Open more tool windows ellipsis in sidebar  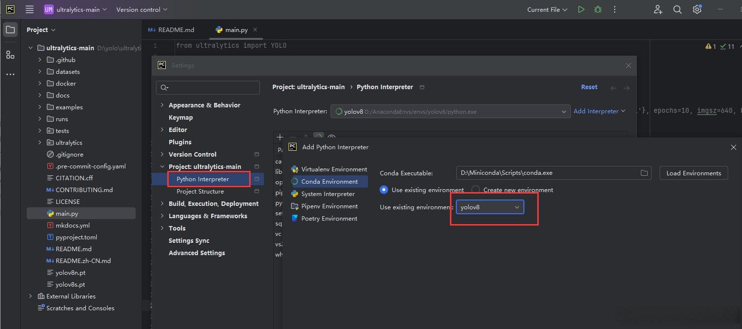pyautogui.click(x=10, y=74)
